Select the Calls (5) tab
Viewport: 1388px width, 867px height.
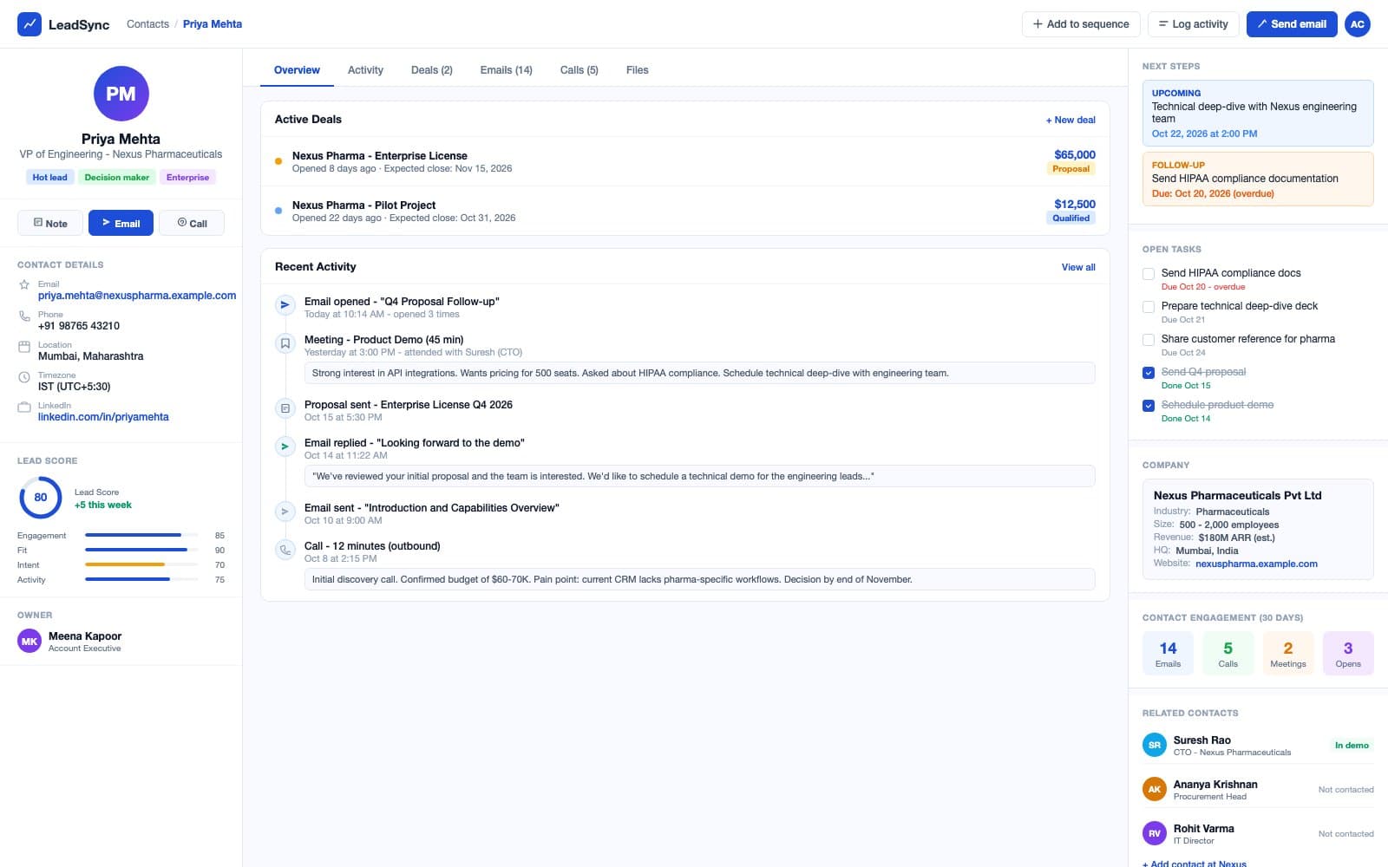[x=579, y=70]
